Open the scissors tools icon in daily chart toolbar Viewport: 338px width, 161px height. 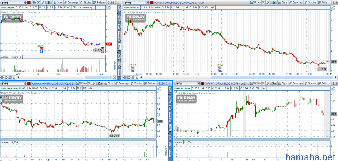tap(39, 2)
